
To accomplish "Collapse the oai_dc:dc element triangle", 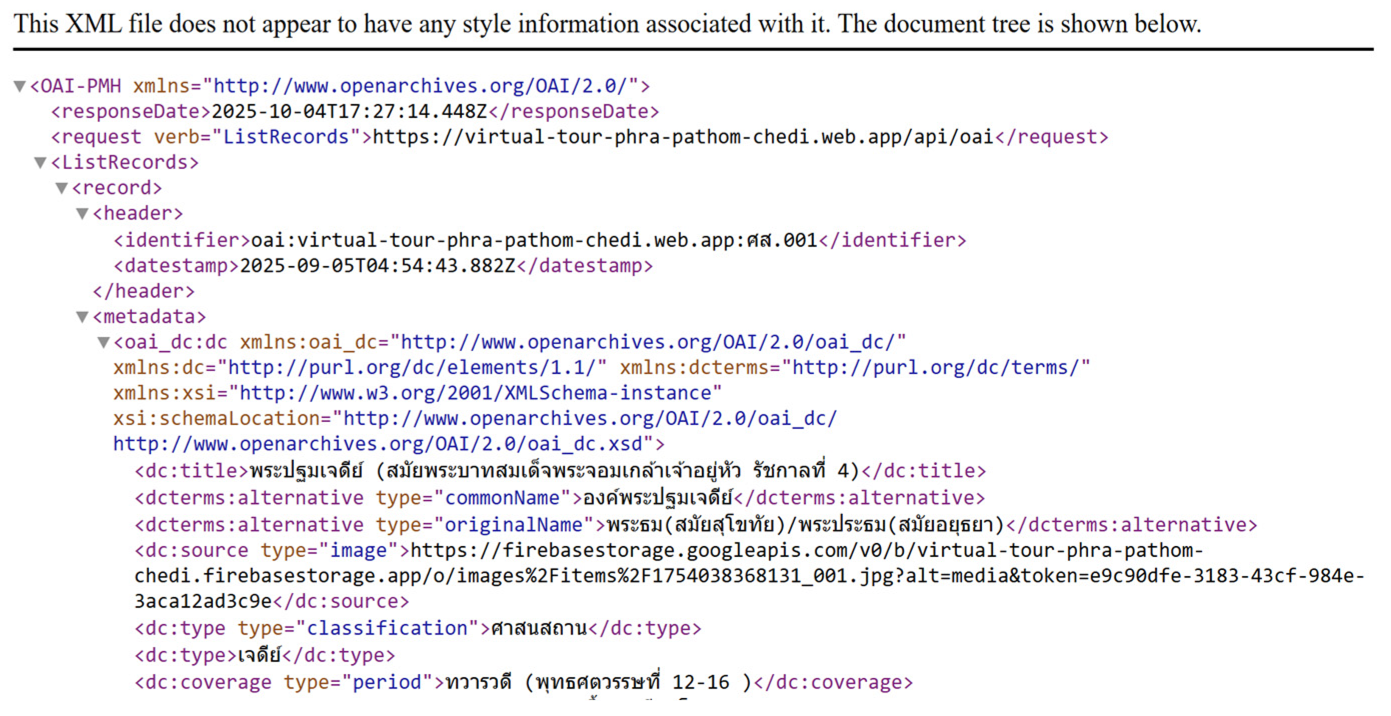I will [x=103, y=342].
